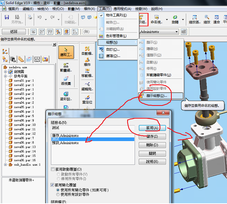Click the Perspective (透視圖) icon
Screen dimensions: 227x204
[x=66, y=81]
